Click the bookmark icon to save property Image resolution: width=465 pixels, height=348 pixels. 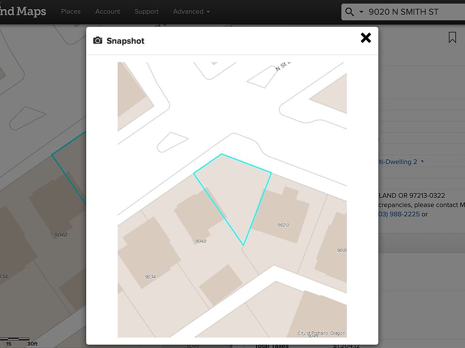pyautogui.click(x=452, y=38)
